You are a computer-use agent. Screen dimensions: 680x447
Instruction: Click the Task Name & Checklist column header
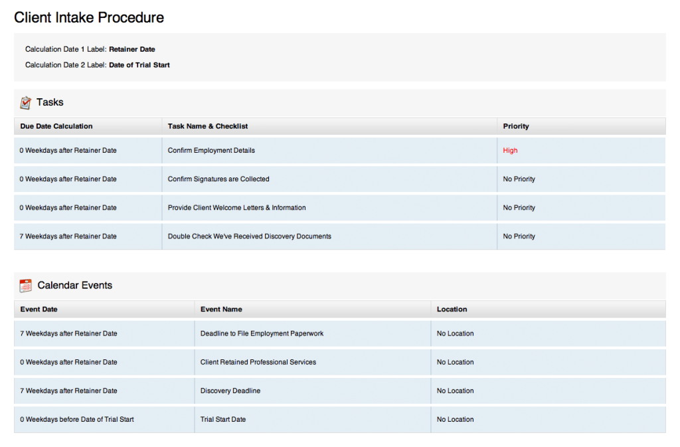208,126
